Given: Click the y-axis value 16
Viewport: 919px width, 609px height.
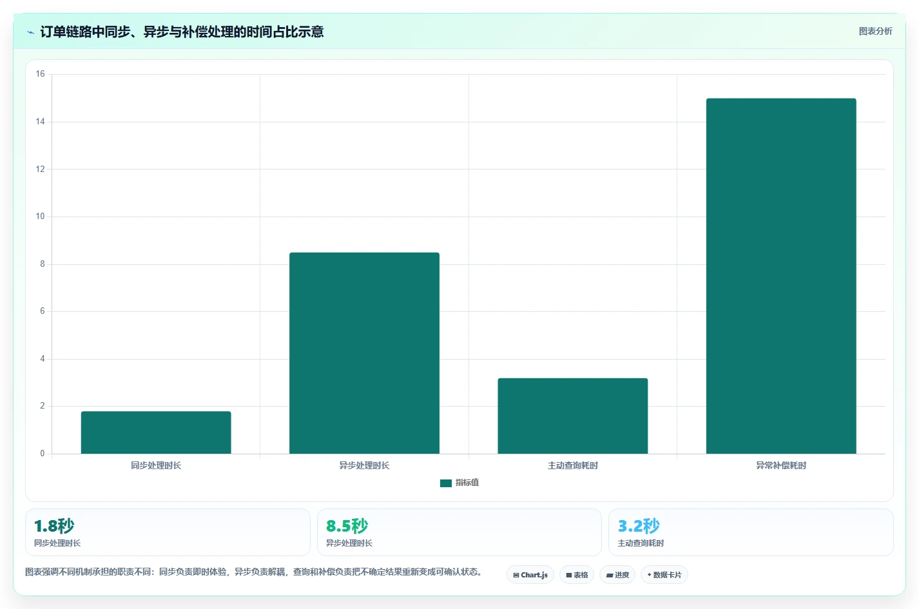Looking at the screenshot, I should pyautogui.click(x=41, y=74).
